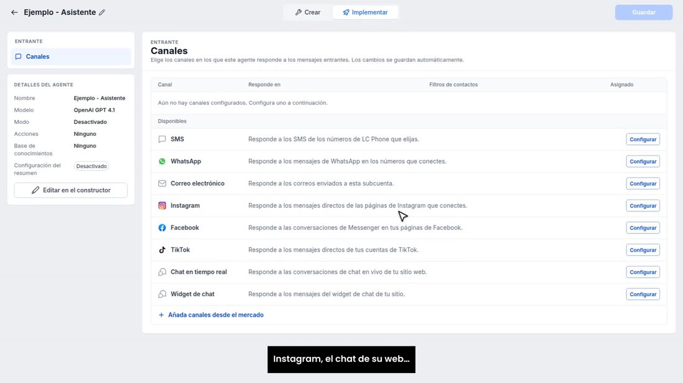The width and height of the screenshot is (683, 383).
Task: Click the back arrow icon
Action: pos(14,12)
